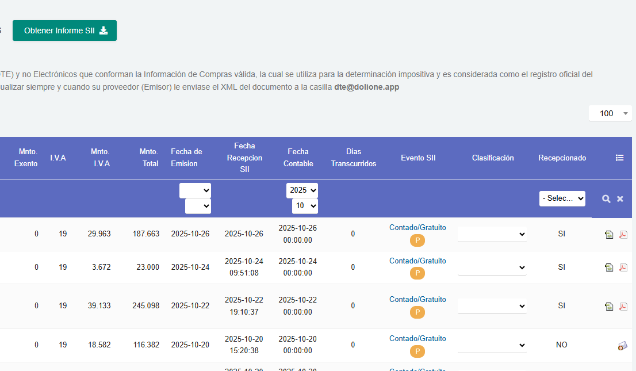636x371 pixels.
Task: Open the 100 rows-per-page selector
Action: (x=610, y=113)
